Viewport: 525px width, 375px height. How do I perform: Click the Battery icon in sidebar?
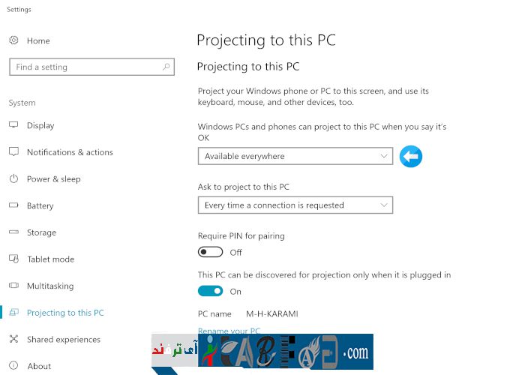13,205
